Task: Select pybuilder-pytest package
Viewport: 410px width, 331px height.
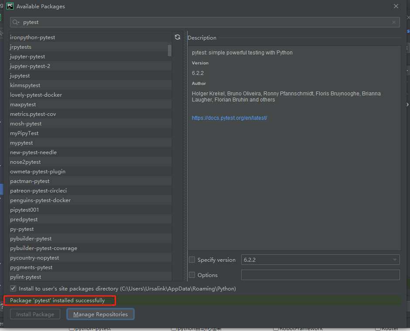Action: point(90,239)
